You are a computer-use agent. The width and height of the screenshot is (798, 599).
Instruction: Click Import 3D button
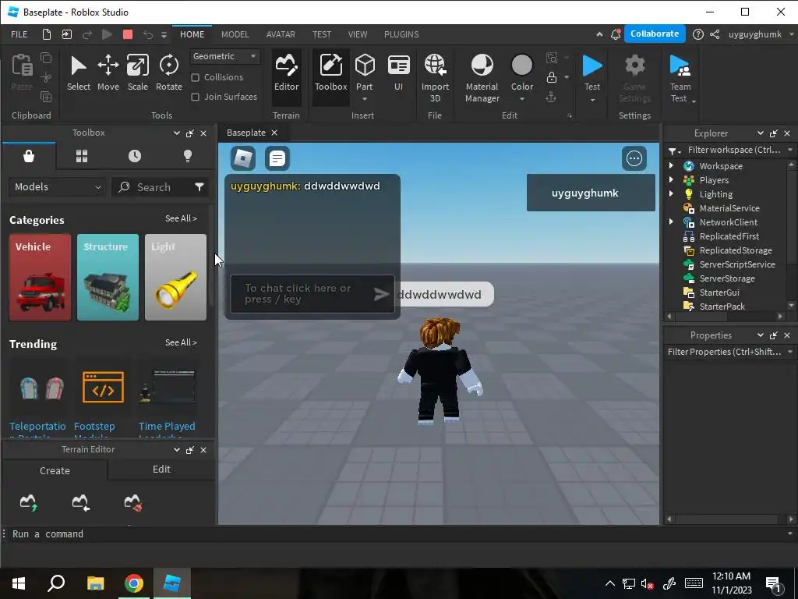click(x=435, y=77)
